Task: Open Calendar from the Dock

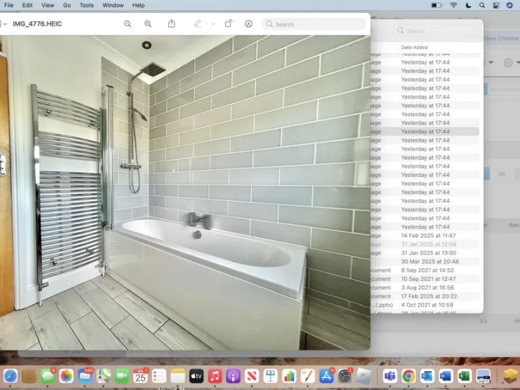Action: [x=141, y=376]
